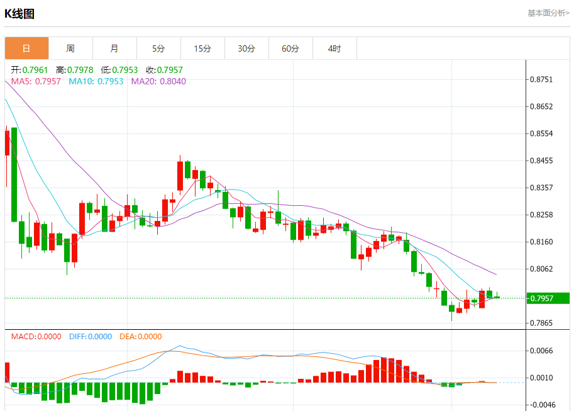Open the 5分 interval tab
Screen dimensions: 574x411
click(158, 48)
